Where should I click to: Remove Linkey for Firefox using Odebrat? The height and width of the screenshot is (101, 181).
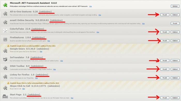point(175,78)
